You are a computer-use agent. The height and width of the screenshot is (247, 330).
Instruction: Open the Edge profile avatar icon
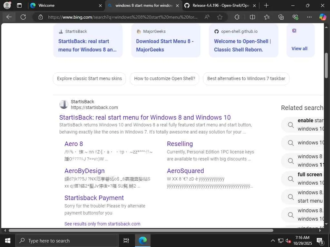(7, 5)
